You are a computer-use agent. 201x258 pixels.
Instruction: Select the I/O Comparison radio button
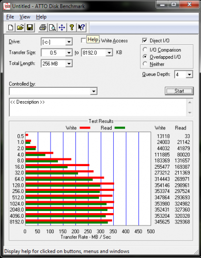point(145,50)
